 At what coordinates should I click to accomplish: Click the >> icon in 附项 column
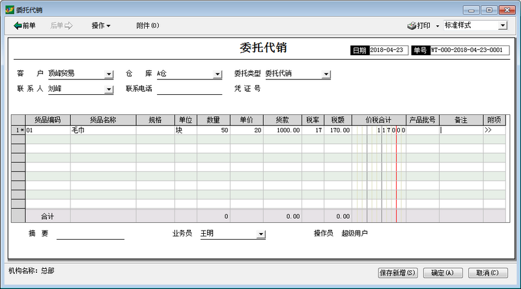488,131
